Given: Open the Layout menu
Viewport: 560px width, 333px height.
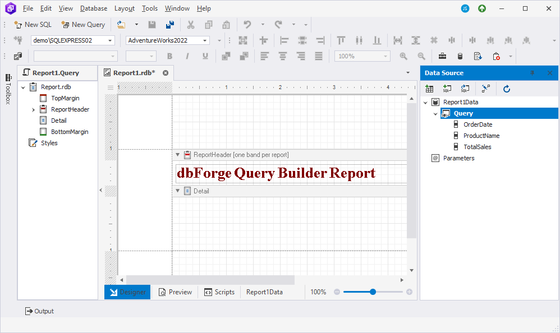Looking at the screenshot, I should tap(124, 8).
